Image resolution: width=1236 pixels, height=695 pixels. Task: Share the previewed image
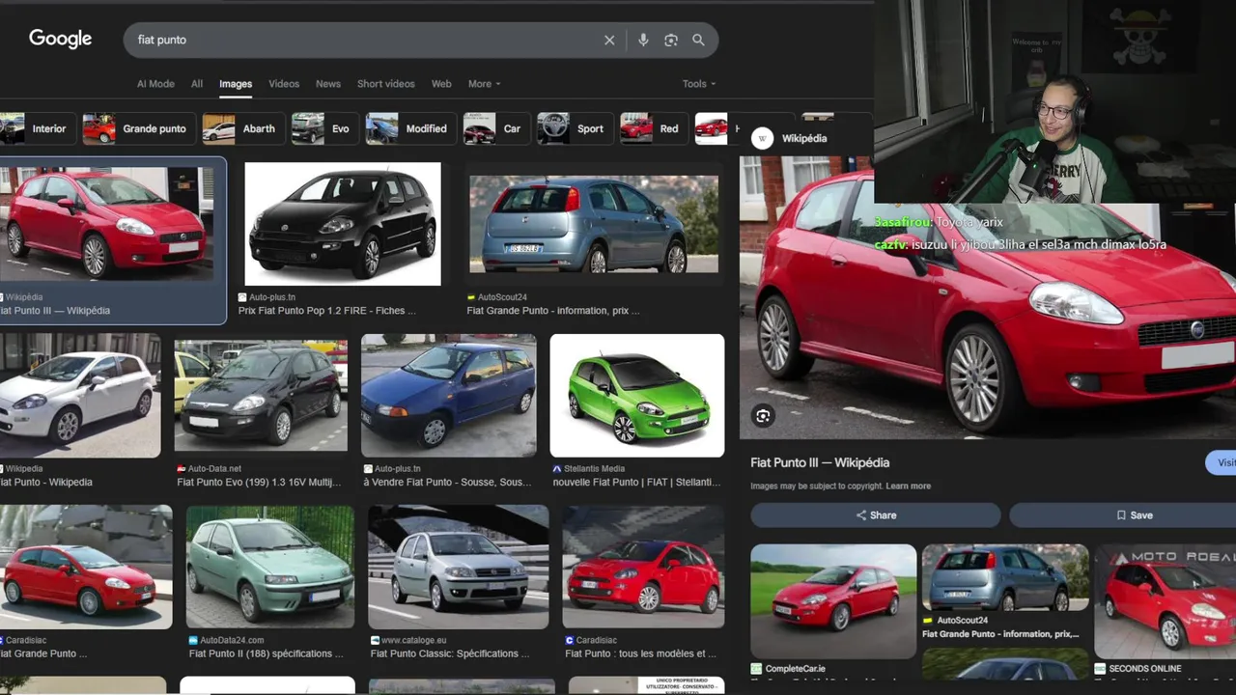(x=876, y=515)
